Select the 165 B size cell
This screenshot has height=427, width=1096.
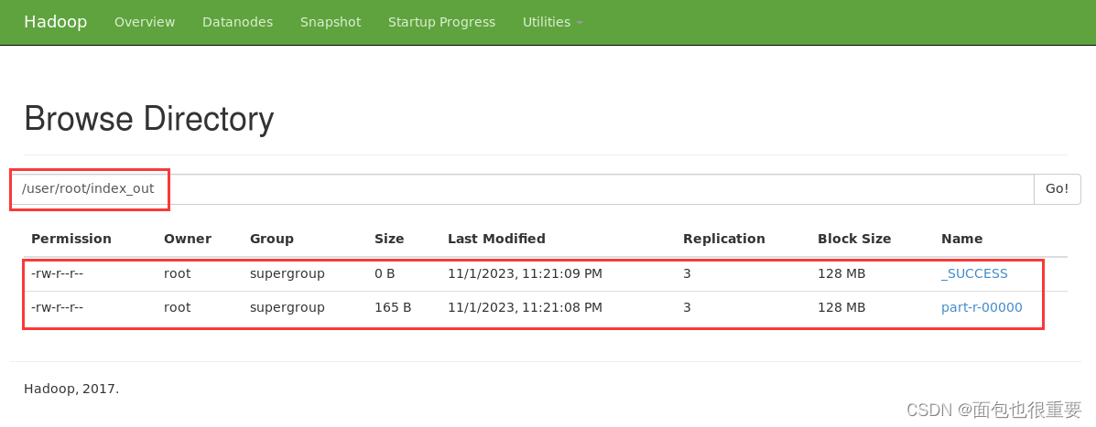point(393,307)
